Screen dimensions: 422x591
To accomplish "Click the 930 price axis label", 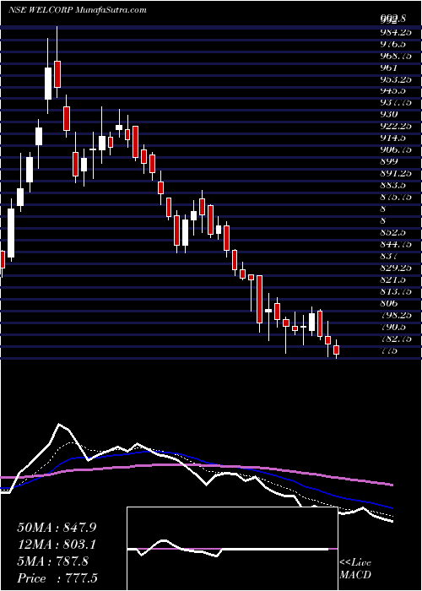I will 389,114.
